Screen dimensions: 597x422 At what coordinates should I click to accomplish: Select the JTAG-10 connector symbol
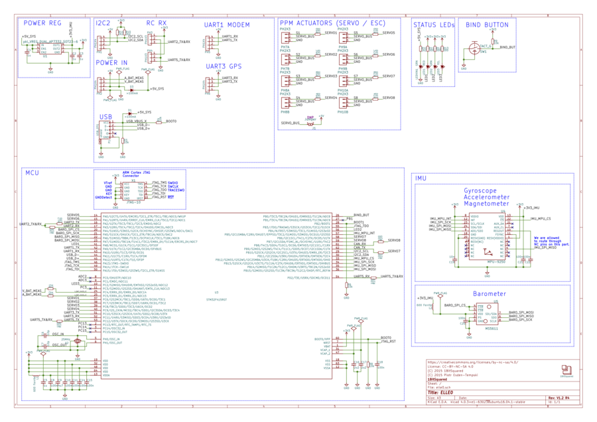(x=133, y=191)
